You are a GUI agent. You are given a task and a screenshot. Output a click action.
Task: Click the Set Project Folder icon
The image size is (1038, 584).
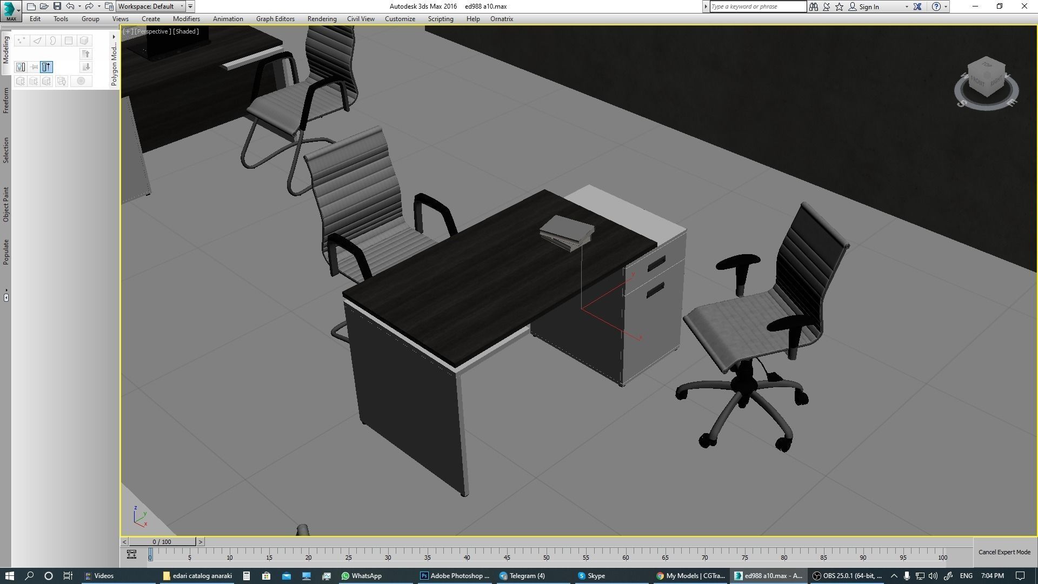point(109,6)
